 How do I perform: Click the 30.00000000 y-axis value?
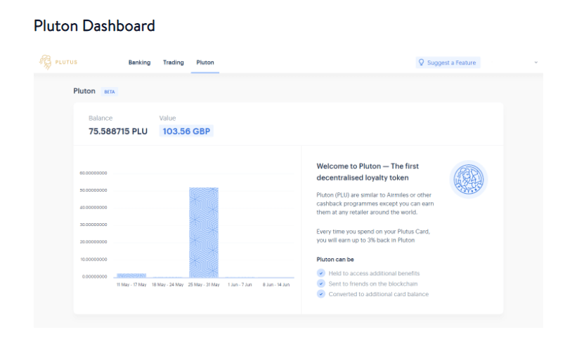(x=93, y=225)
